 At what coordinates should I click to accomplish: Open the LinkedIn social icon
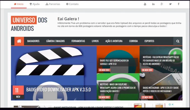(x=153, y=4)
